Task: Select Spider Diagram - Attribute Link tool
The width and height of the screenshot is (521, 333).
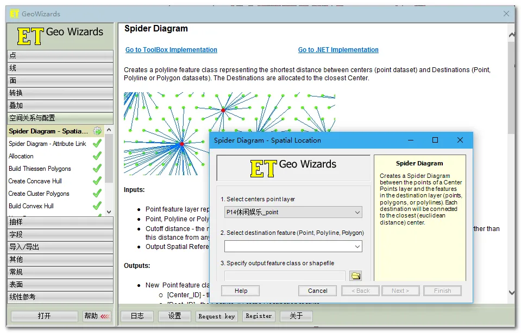Action: [47, 144]
